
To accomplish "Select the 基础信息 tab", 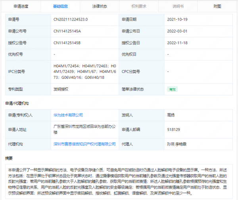I will tap(60, 6).
